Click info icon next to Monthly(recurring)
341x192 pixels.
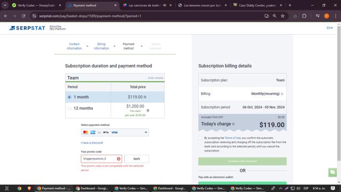point(282,94)
